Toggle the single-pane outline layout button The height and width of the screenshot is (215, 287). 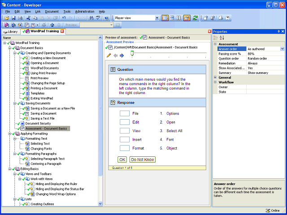[165, 18]
